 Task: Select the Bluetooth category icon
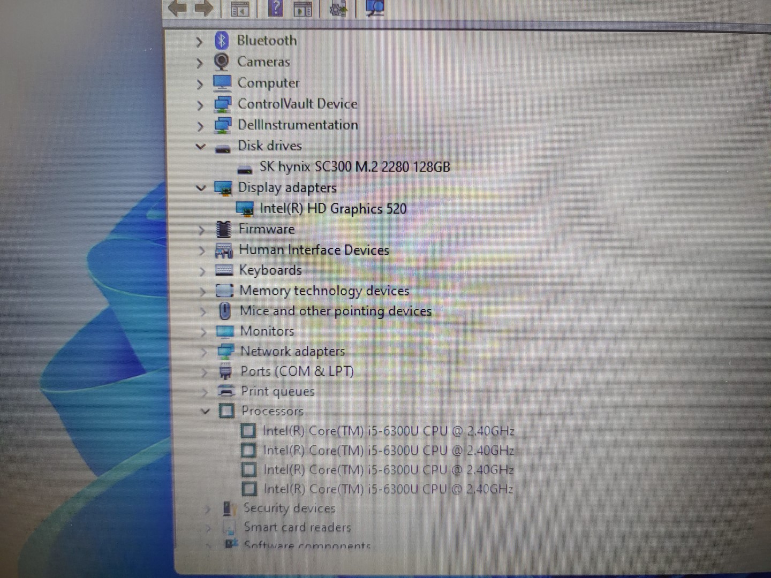click(x=222, y=41)
